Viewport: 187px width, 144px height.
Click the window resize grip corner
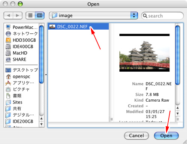pos(185,142)
